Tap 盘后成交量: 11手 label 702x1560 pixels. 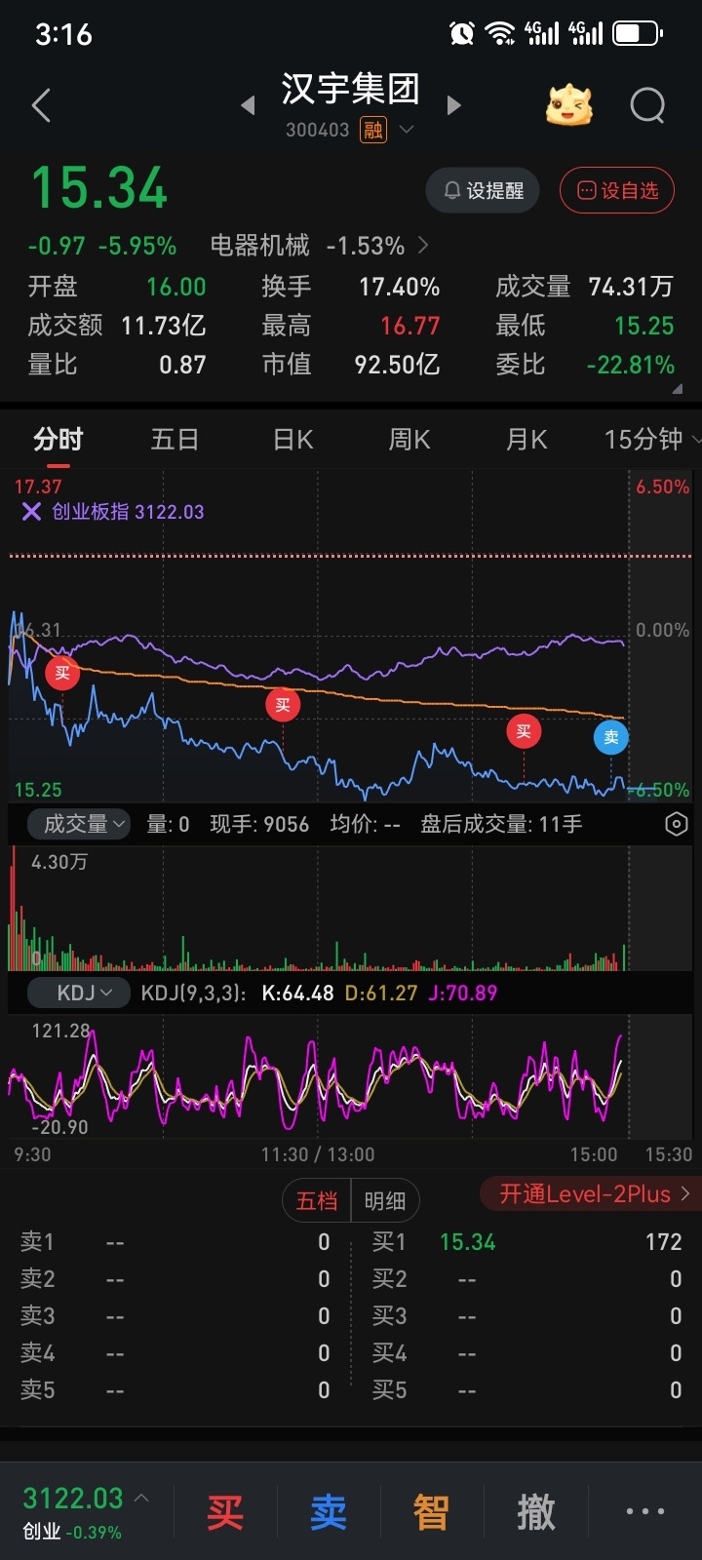[501, 824]
